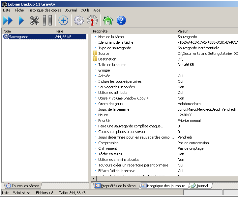
Task: Select the Toutes les tâches tab
Action: click(22, 186)
